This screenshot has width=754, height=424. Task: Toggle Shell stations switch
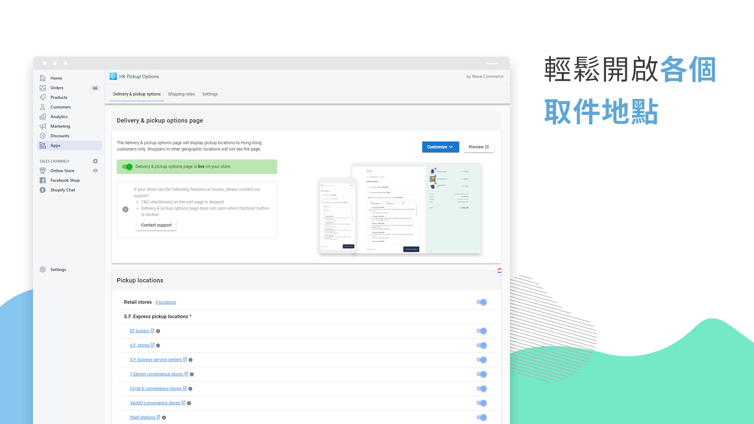(482, 417)
